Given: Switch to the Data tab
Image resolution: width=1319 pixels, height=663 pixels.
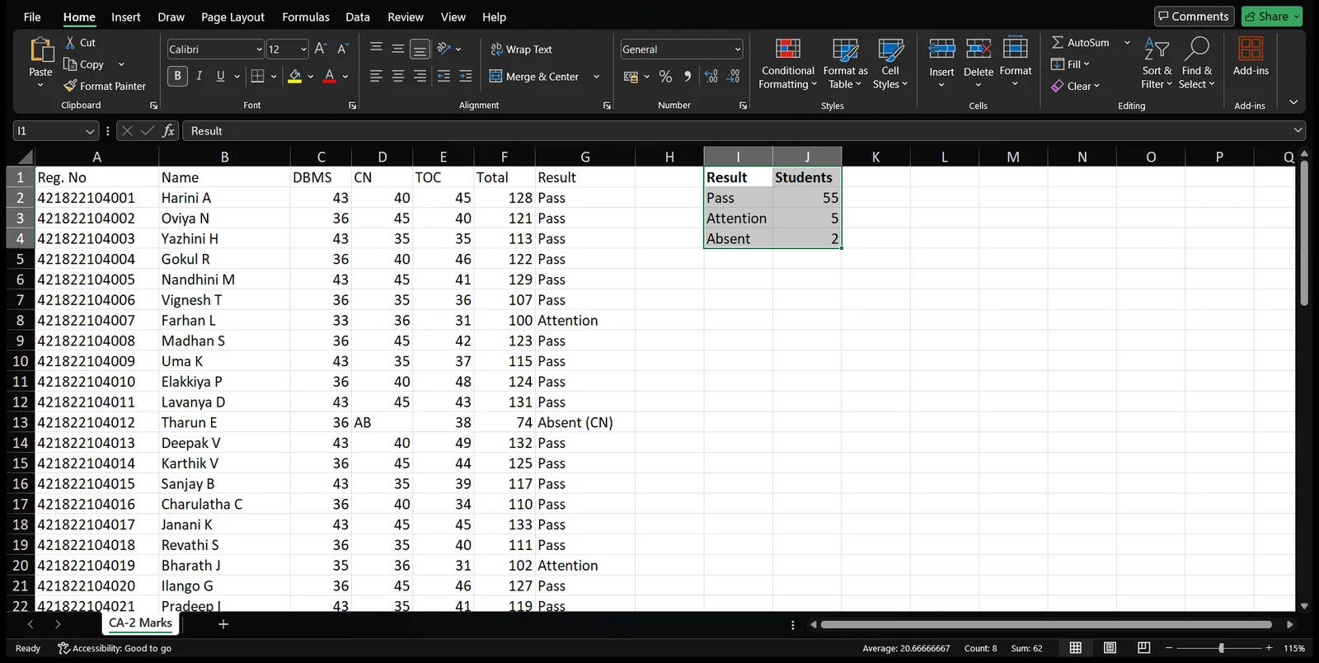Looking at the screenshot, I should (x=358, y=16).
